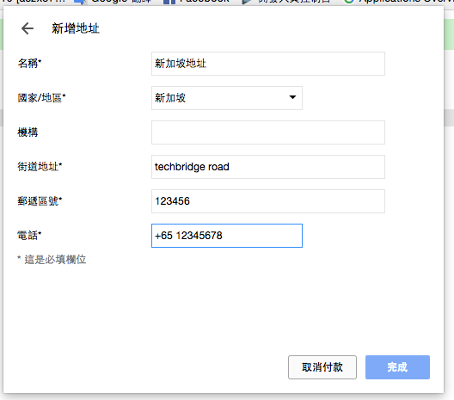
Task: Click the postal code field 123456
Action: click(x=268, y=201)
